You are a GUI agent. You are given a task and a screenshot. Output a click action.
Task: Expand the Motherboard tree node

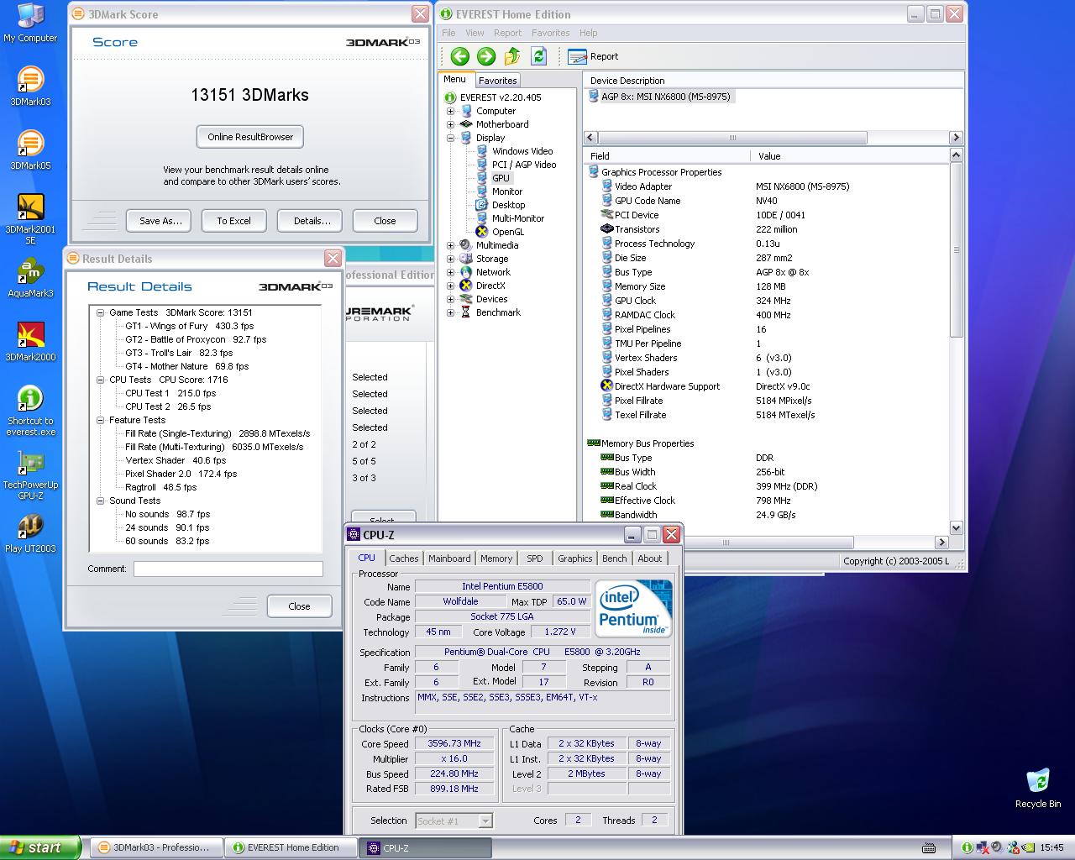tap(450, 124)
